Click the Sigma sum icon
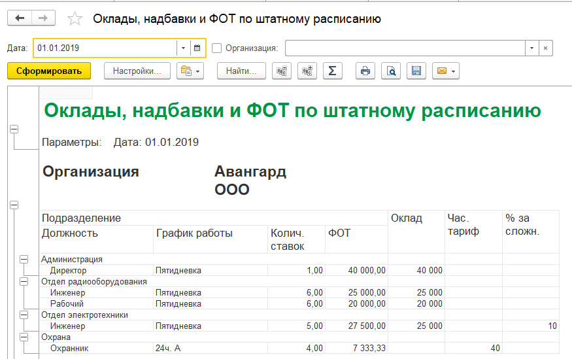This screenshot has height=359, width=572. click(x=332, y=71)
